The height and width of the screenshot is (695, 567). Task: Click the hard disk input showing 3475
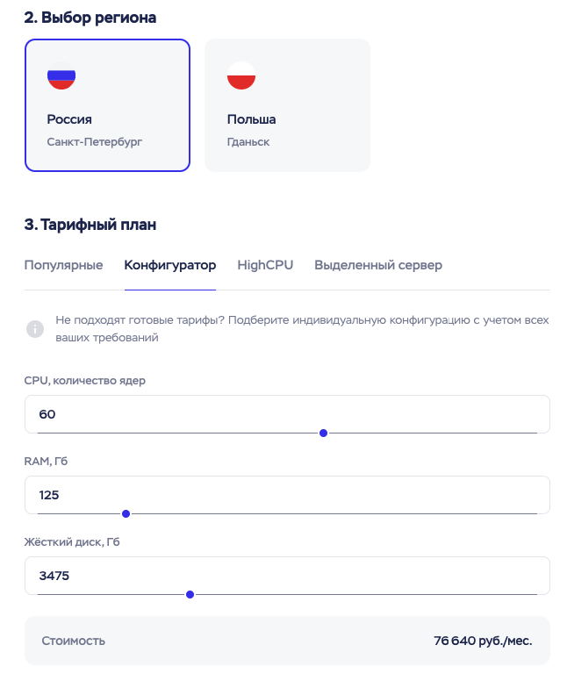tap(287, 576)
